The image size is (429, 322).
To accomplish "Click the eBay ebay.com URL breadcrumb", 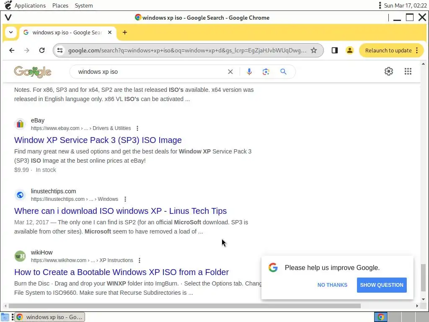I will coord(81,128).
